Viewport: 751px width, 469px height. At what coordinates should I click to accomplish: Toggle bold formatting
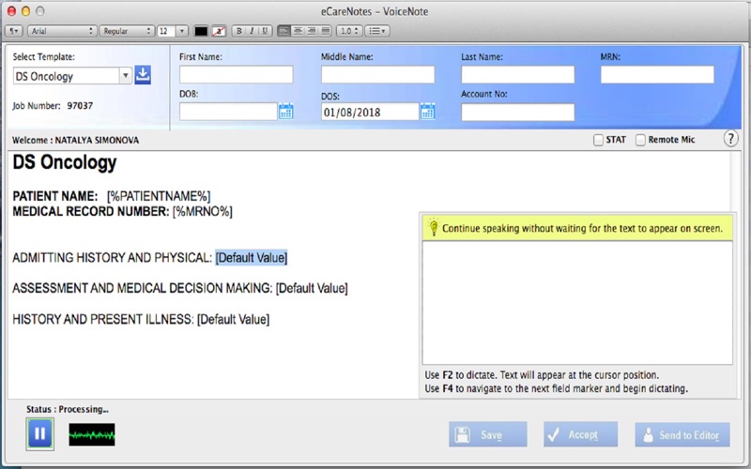pyautogui.click(x=239, y=31)
